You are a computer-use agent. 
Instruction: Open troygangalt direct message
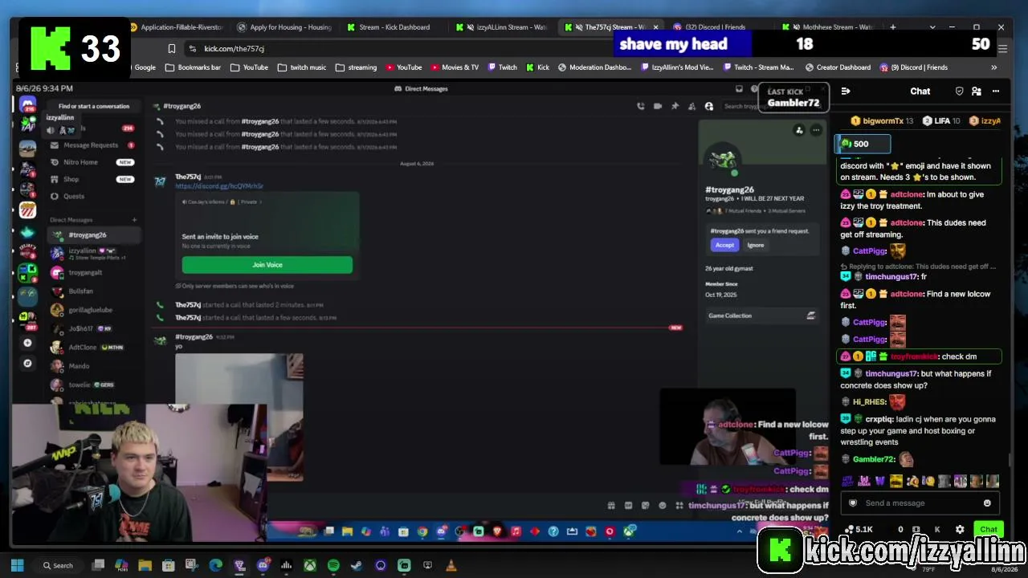[94, 272]
